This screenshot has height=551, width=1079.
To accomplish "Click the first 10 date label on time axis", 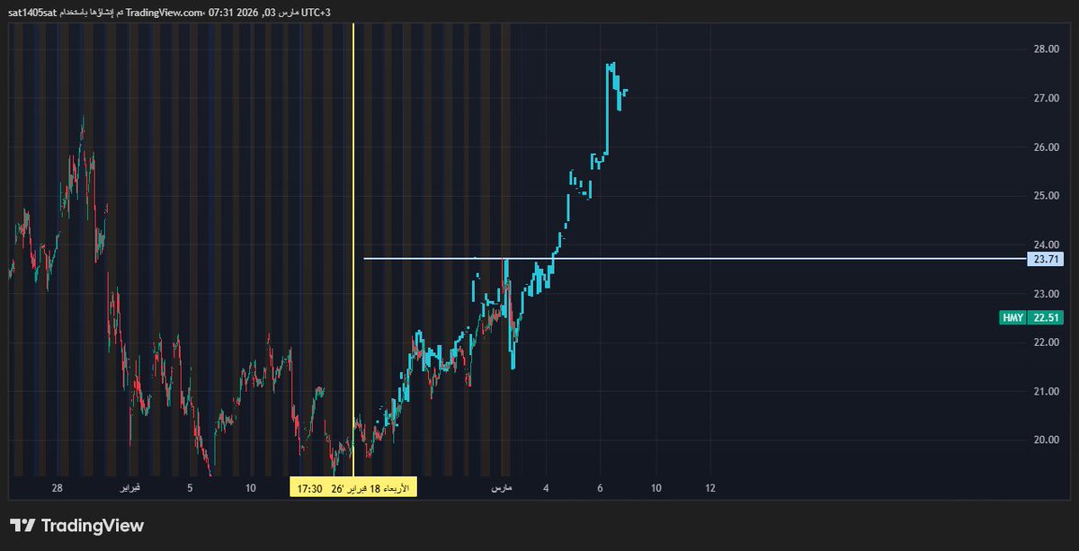I will tap(251, 488).
